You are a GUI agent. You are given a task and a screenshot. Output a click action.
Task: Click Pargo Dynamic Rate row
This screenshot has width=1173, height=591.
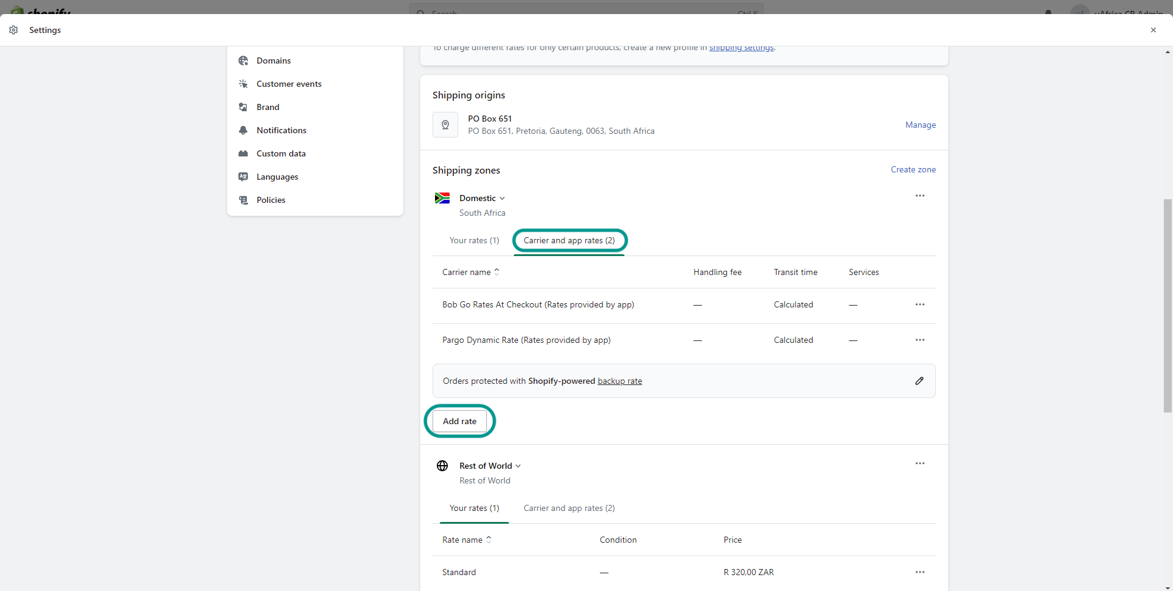click(684, 340)
